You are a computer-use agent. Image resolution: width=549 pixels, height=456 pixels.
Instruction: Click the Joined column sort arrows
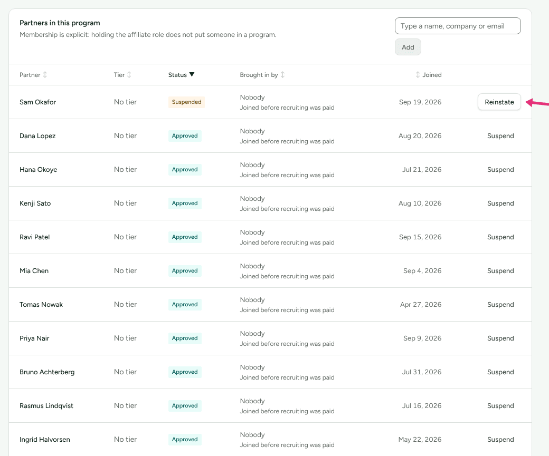418,75
